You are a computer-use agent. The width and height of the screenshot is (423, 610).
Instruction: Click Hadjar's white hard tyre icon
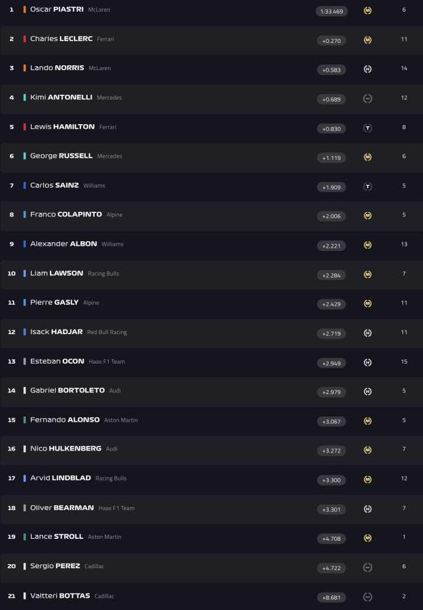coord(368,333)
